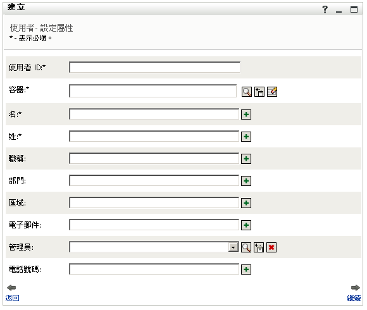Follow the 繼續 link

354,298
